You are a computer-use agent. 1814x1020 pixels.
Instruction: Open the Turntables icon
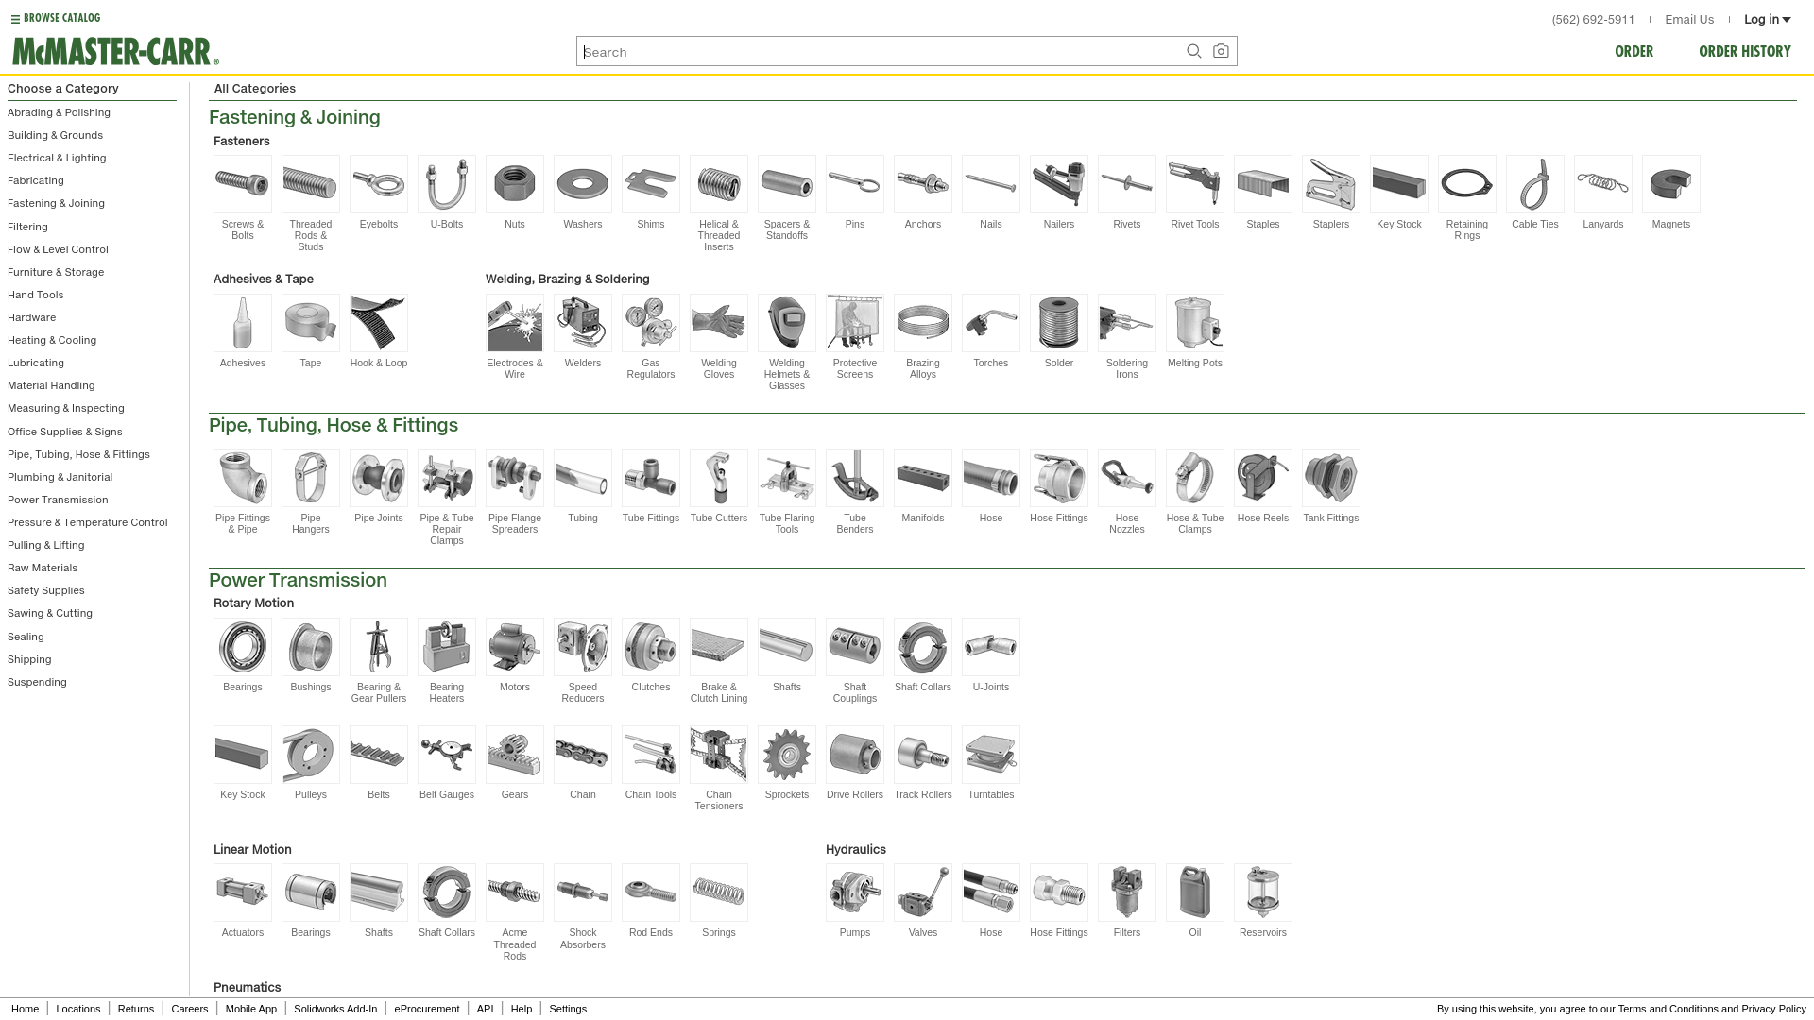click(x=991, y=755)
